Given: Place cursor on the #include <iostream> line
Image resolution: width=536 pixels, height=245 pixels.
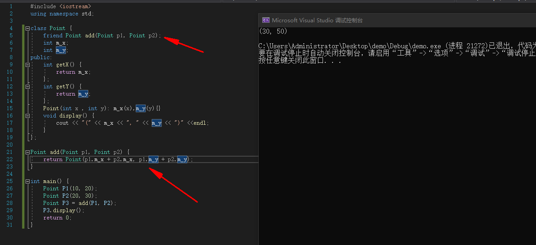Looking at the screenshot, I should 60,6.
